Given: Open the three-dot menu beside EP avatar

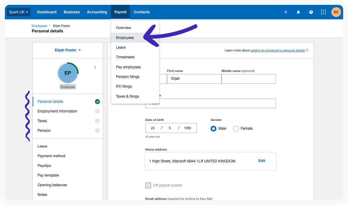Looking at the screenshot, I should click(95, 67).
